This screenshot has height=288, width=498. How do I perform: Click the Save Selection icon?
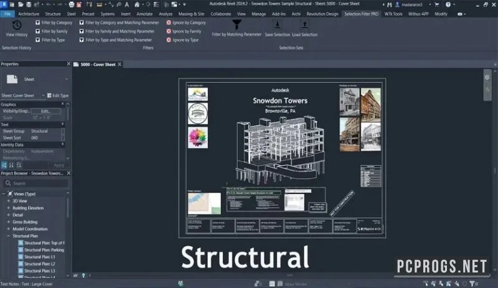point(277,25)
